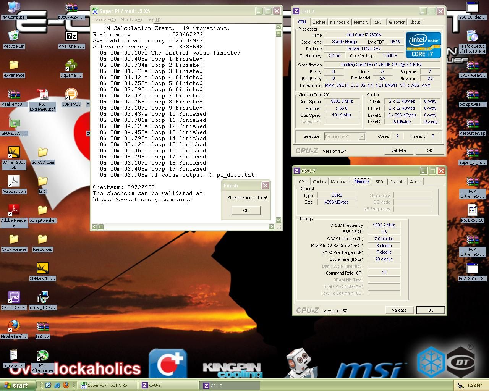Click Validate in lower CPU-Z window

pyautogui.click(x=399, y=310)
